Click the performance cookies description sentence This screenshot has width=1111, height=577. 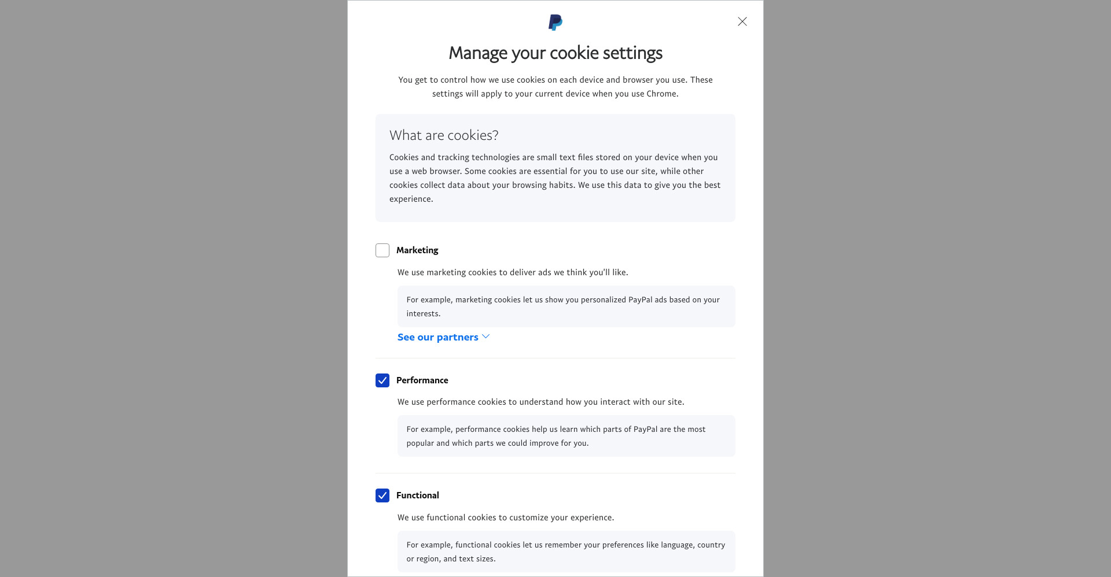click(540, 402)
